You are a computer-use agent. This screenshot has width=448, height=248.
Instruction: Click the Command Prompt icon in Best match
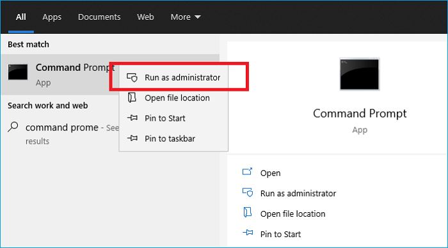[x=18, y=72]
